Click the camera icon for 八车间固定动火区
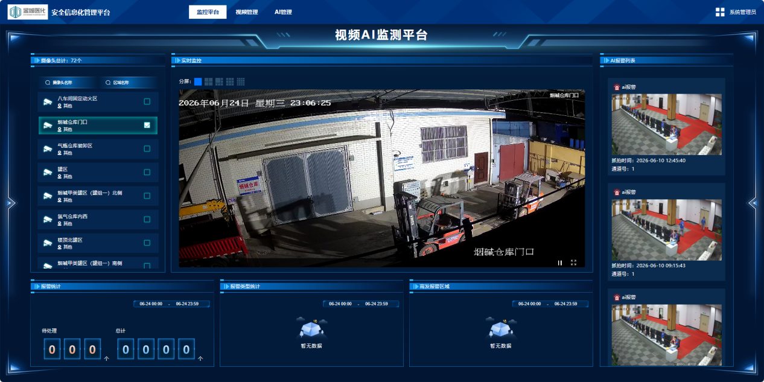This screenshot has width=764, height=382. click(48, 101)
